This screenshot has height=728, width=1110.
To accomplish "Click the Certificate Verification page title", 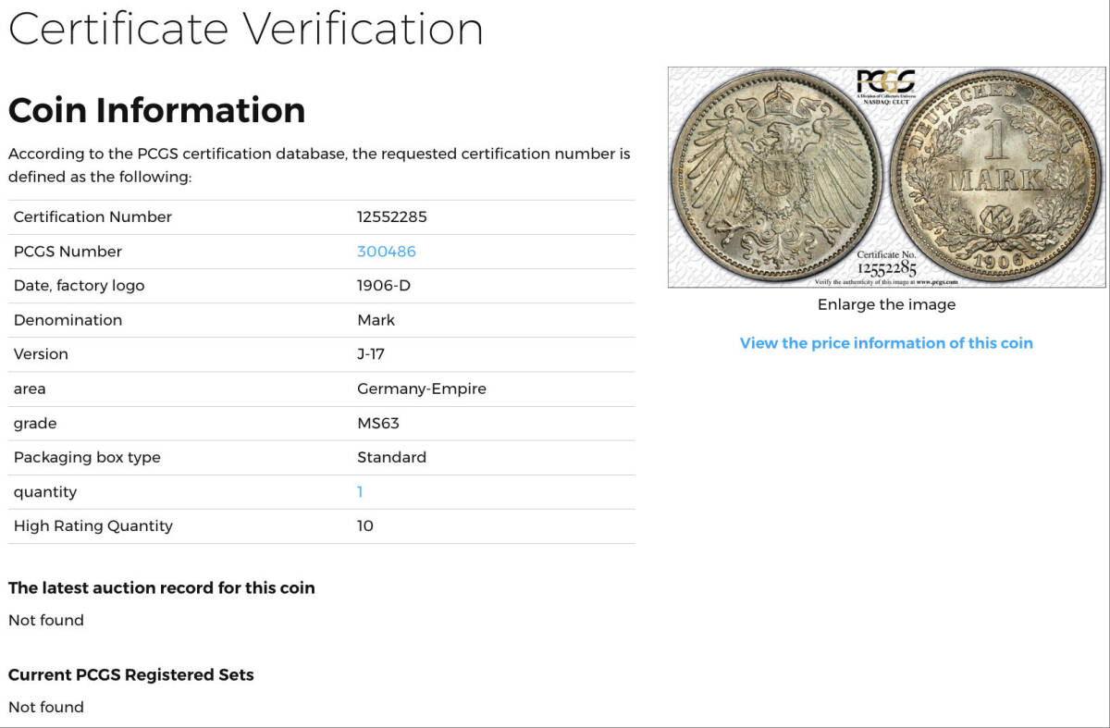I will 245,28.
